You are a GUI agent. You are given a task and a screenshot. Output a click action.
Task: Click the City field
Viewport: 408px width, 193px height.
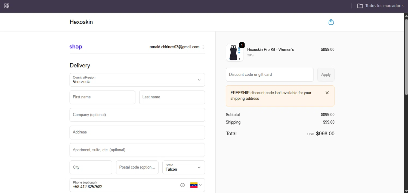pyautogui.click(x=91, y=167)
